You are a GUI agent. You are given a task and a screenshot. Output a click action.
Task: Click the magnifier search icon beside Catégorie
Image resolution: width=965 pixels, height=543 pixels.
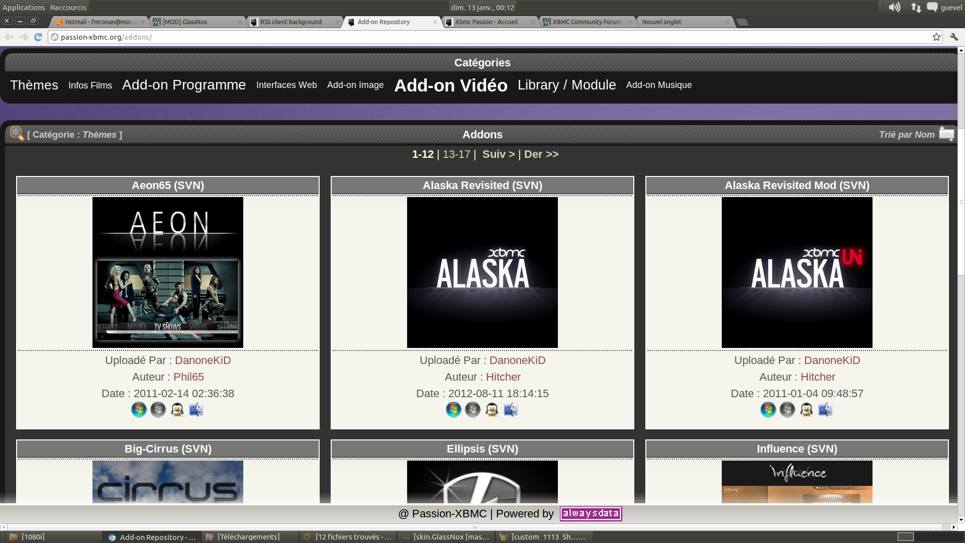(x=17, y=134)
